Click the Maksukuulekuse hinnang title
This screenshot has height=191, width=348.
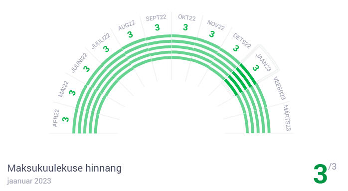[64, 169]
